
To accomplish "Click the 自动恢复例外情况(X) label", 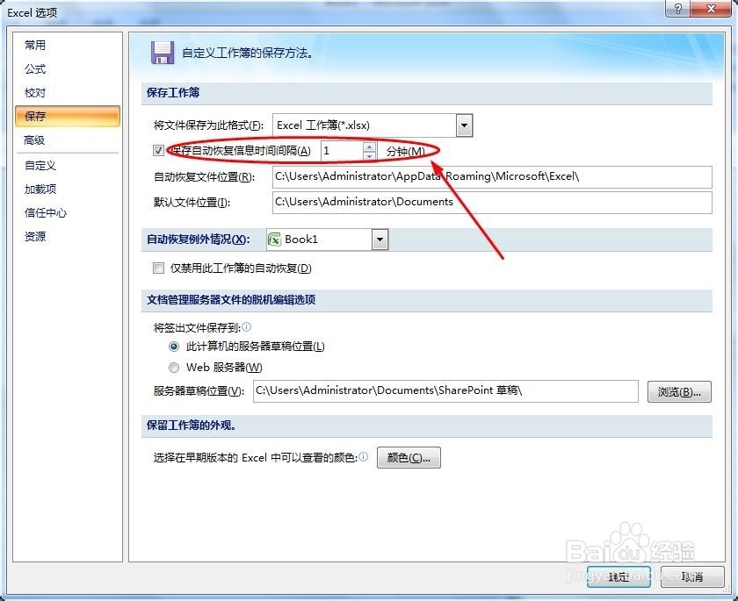I will 199,240.
